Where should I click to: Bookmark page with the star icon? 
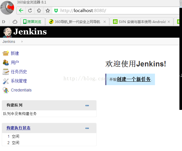click(48, 11)
